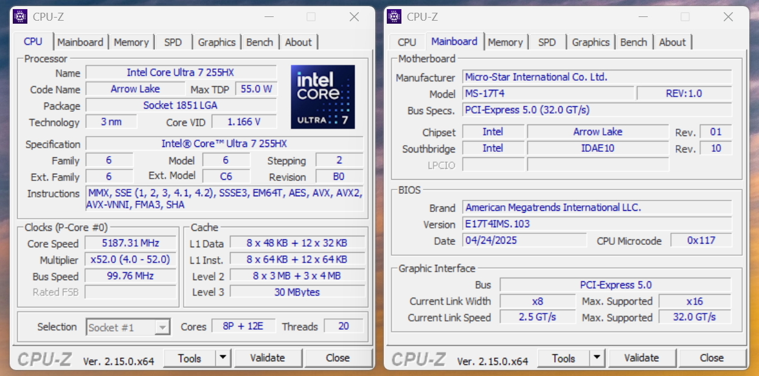Screen dimensions: 759x376
Task: Click Bus Speed value 99.76 MHz
Action: pos(130,276)
